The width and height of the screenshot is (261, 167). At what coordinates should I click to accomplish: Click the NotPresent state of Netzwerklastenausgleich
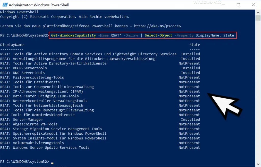point(189,105)
